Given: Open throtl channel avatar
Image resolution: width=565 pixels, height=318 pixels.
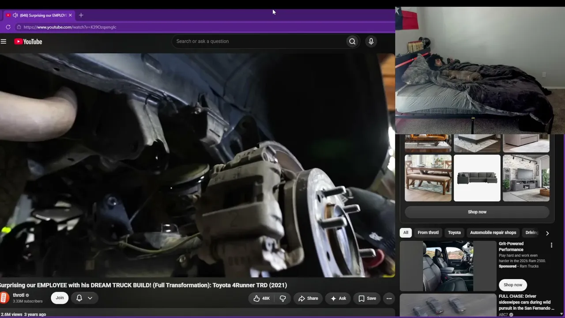Looking at the screenshot, I should 4,298.
